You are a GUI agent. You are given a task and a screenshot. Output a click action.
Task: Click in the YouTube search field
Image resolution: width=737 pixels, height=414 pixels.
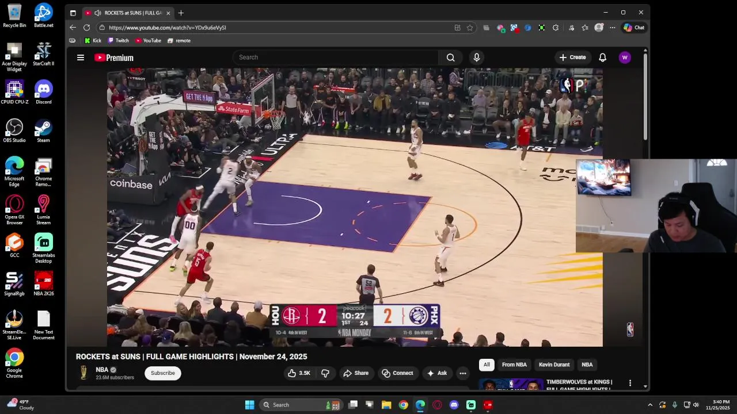(x=335, y=57)
